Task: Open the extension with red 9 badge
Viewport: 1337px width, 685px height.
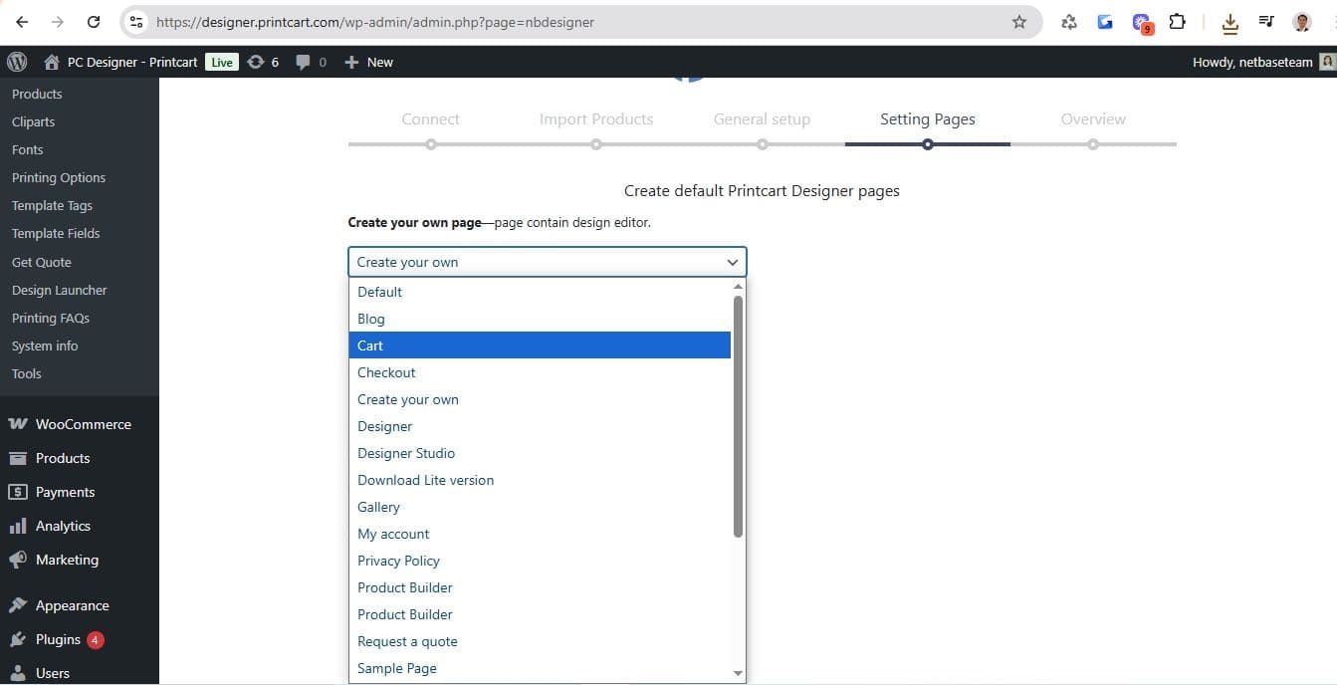Action: [1142, 23]
